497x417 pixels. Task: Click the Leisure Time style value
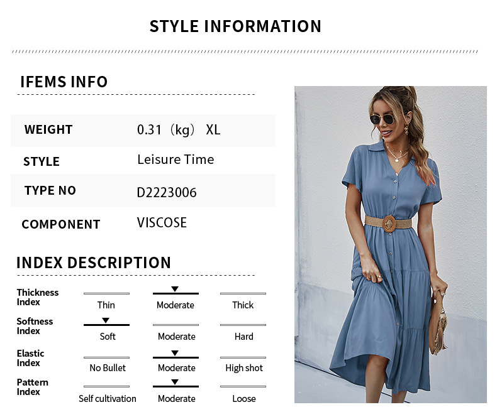coord(176,160)
